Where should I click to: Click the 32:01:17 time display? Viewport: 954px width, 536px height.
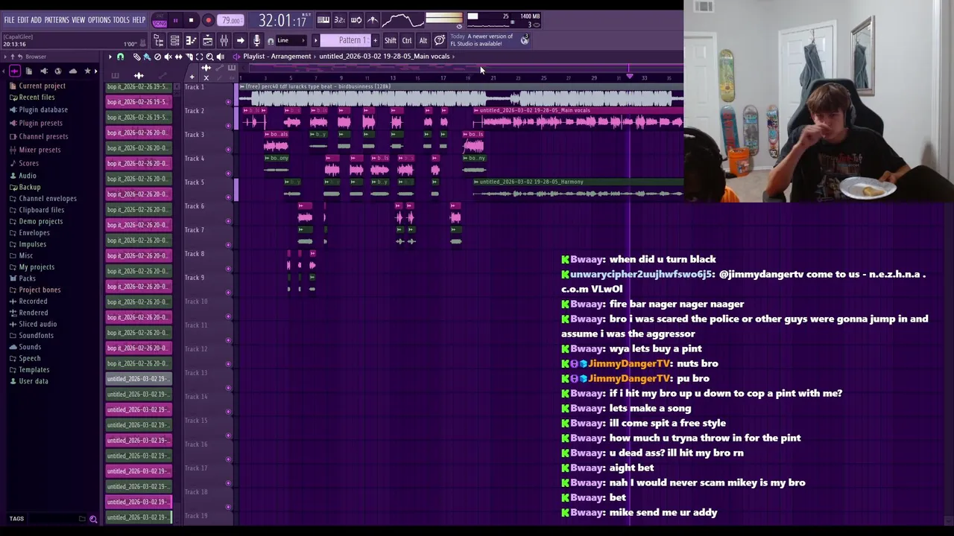click(280, 20)
